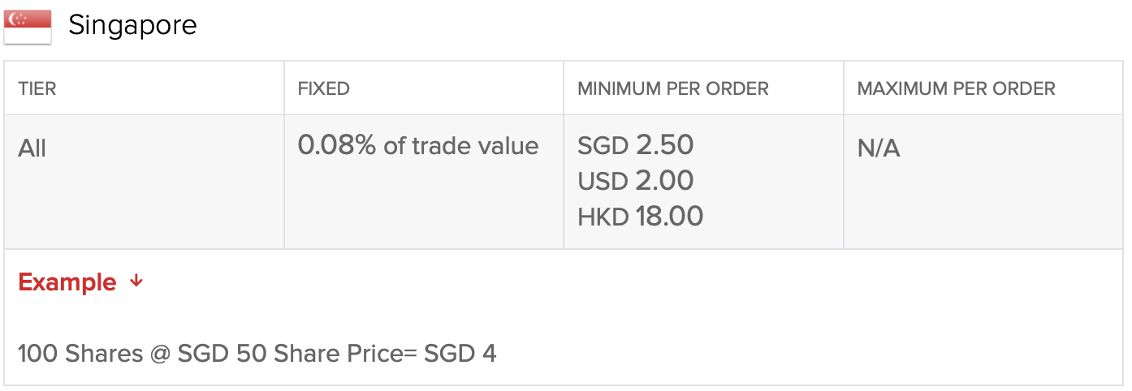This screenshot has height=391, width=1132.
Task: Select the FIXED column header
Action: pyautogui.click(x=323, y=88)
